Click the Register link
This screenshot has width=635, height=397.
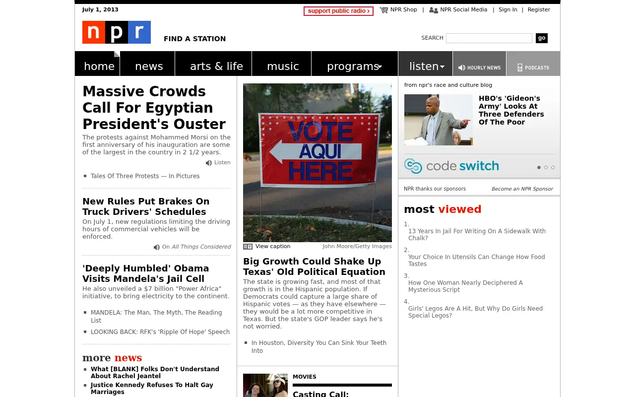(x=539, y=10)
